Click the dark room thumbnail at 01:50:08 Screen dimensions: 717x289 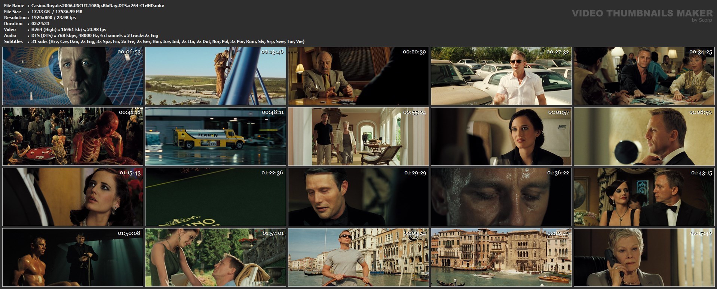73,258
